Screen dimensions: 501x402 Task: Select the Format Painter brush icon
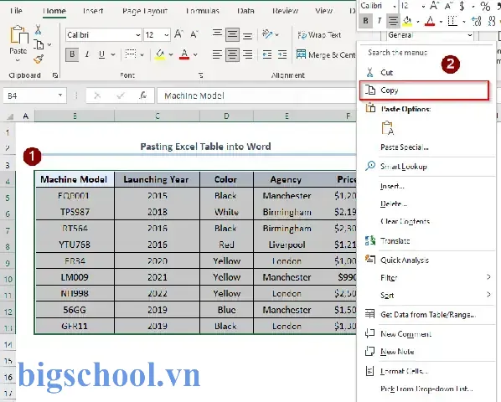39,59
